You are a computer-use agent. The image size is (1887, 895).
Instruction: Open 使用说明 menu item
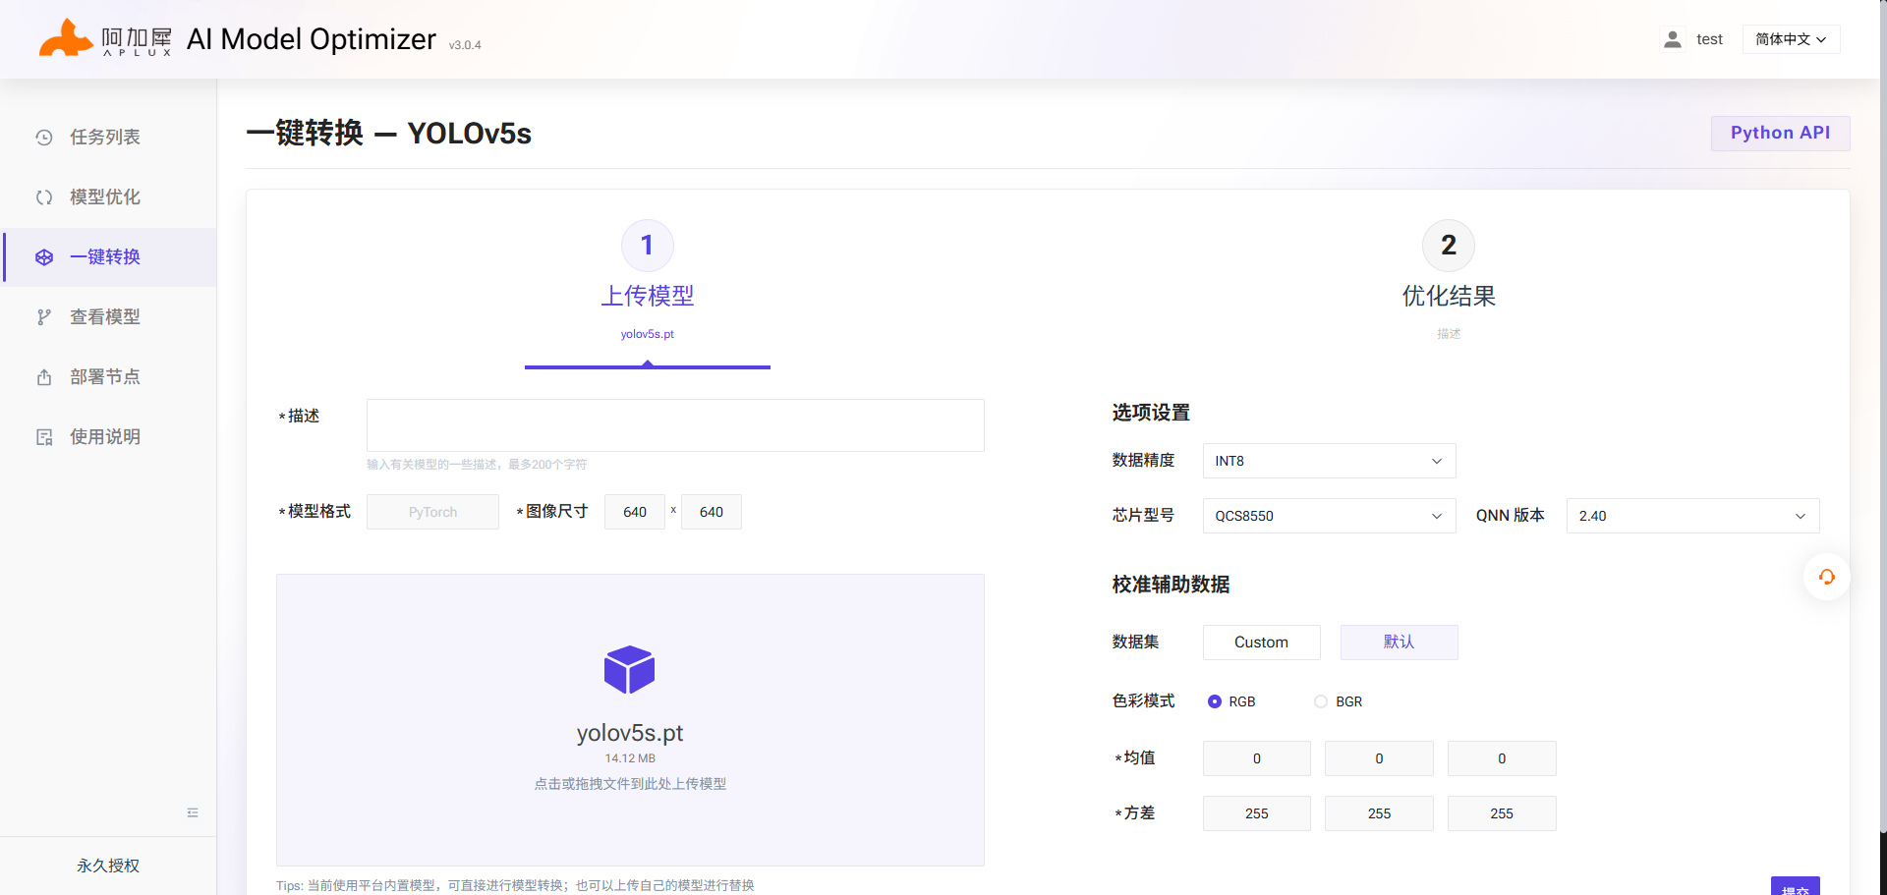(x=108, y=437)
